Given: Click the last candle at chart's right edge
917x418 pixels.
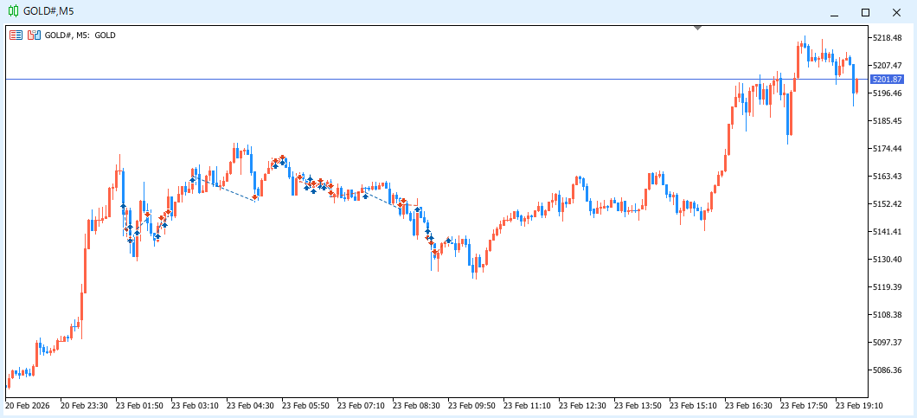Looking at the screenshot, I should (856, 85).
